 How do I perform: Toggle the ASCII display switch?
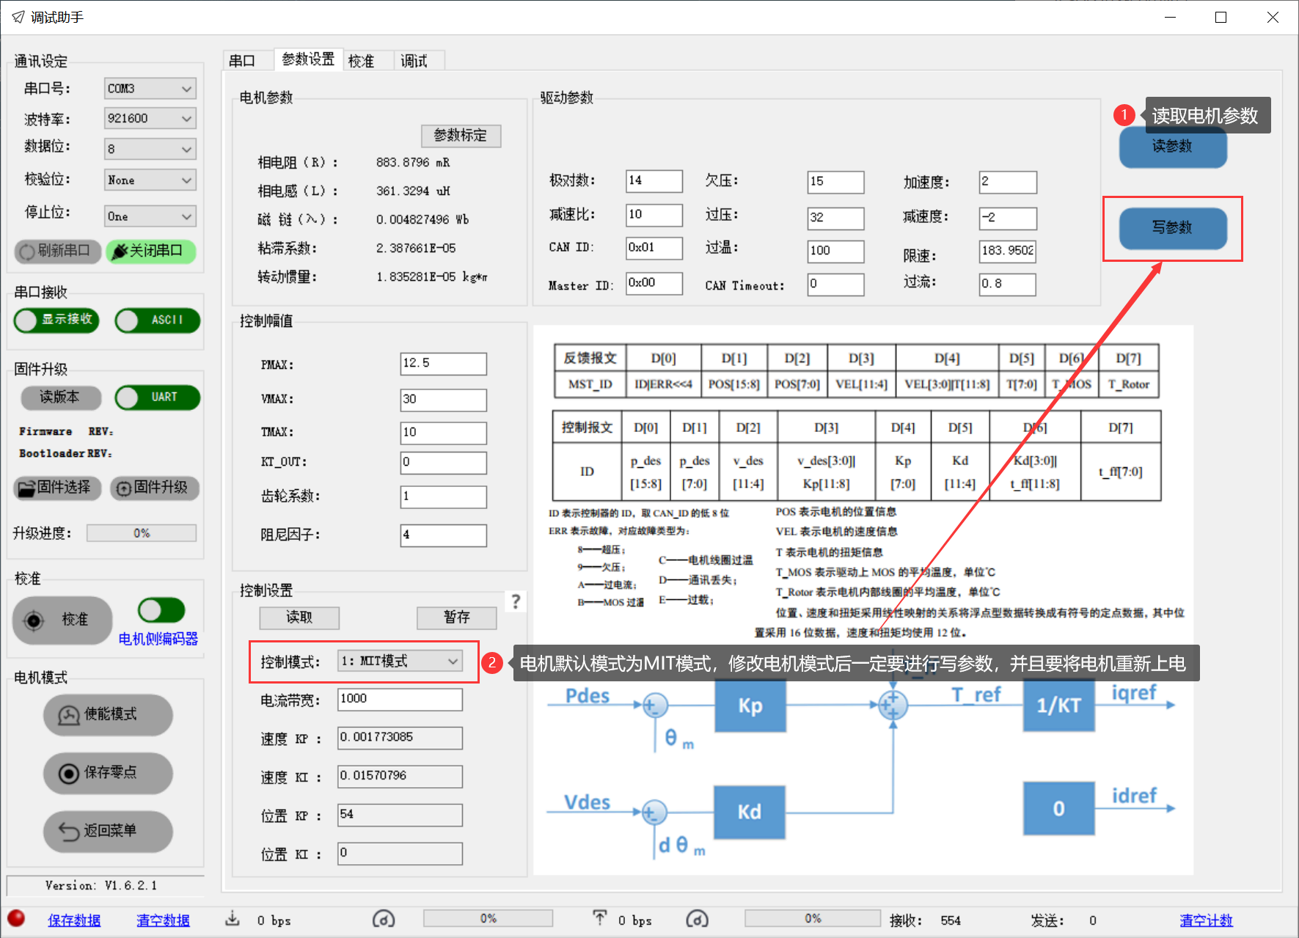pyautogui.click(x=157, y=320)
